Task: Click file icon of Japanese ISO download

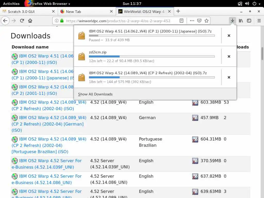Action: (x=82, y=36)
